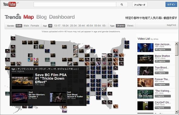Click We Are Warriors: Chapter 2 title

tap(37, 96)
